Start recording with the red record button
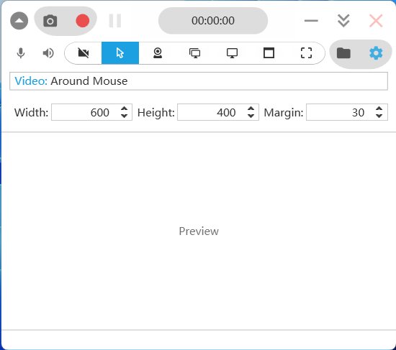Screen dimensions: 396x350 click(82, 21)
